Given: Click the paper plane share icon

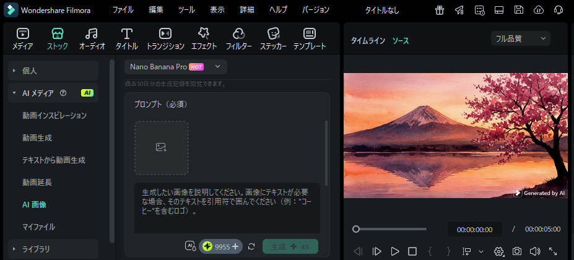Looking at the screenshot, I should click(459, 10).
